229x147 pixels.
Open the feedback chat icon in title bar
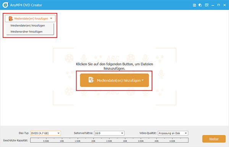[200, 5]
